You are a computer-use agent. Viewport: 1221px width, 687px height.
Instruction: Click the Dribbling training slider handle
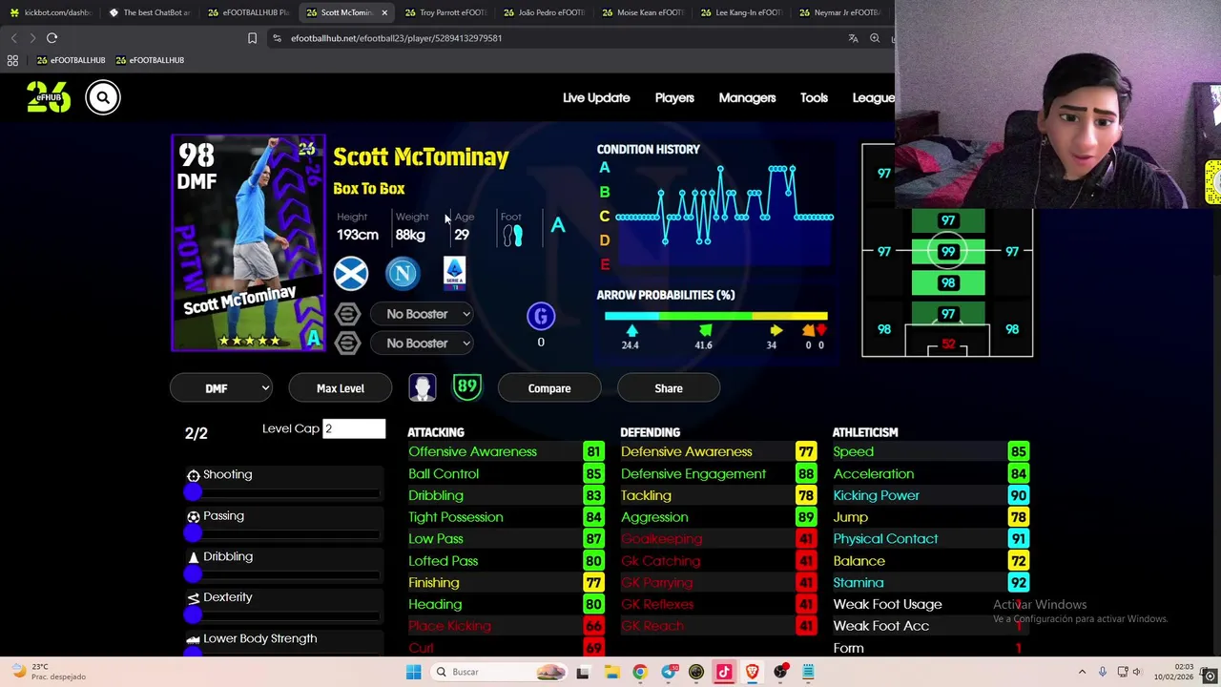click(193, 574)
